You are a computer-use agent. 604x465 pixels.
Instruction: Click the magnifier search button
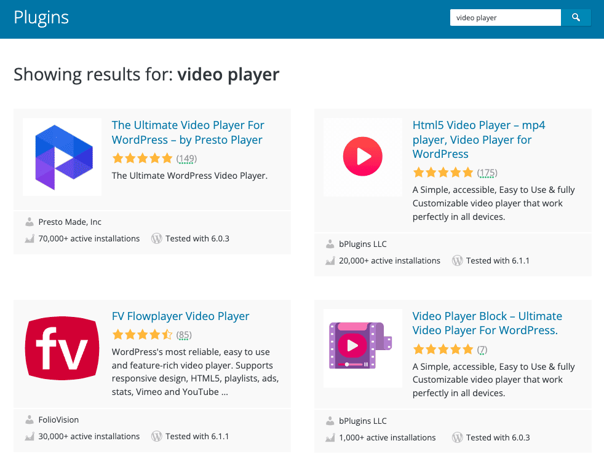tap(576, 18)
